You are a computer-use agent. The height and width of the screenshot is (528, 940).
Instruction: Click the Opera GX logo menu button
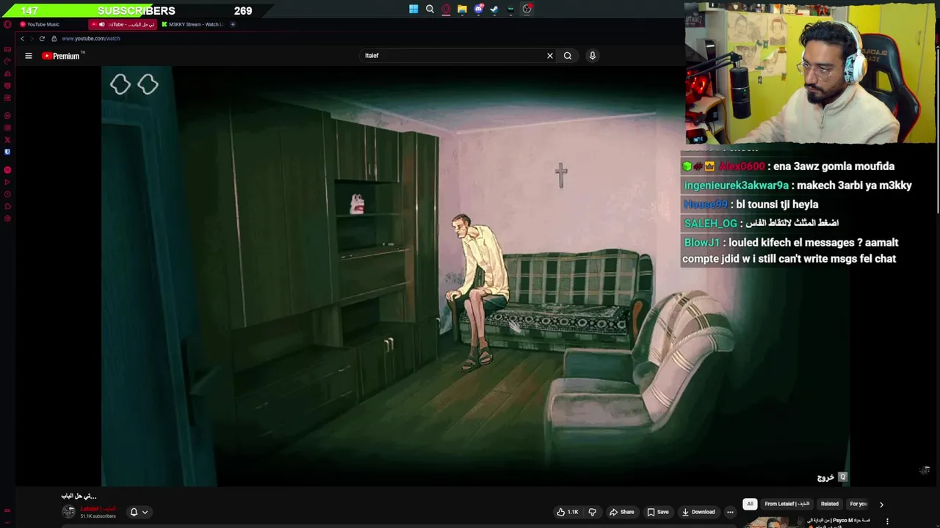point(7,24)
